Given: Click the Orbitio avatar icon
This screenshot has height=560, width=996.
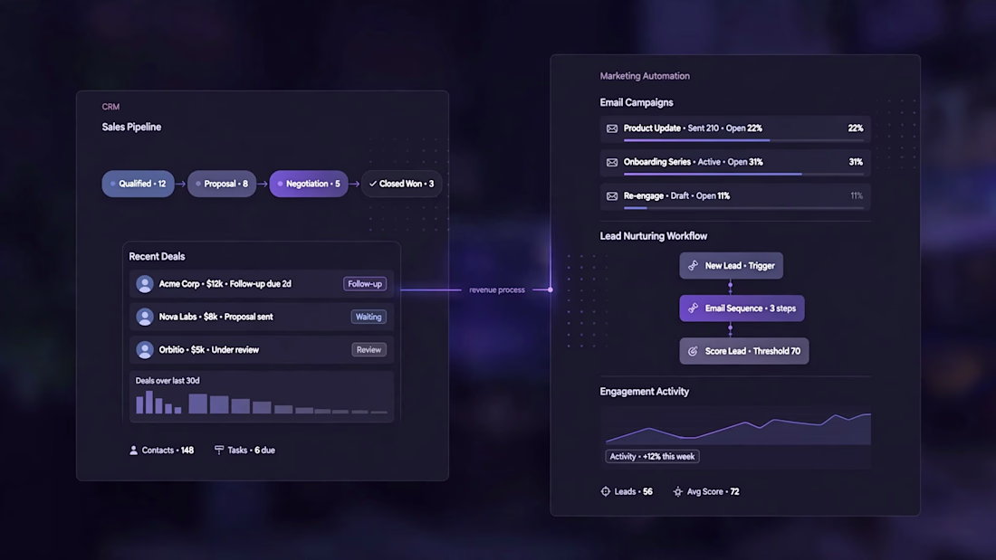Looking at the screenshot, I should coord(145,350).
